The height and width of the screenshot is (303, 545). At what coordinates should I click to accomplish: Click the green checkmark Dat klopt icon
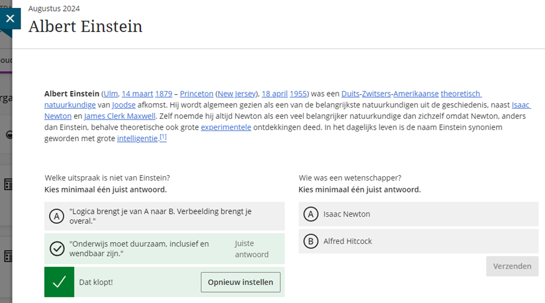pos(59,282)
